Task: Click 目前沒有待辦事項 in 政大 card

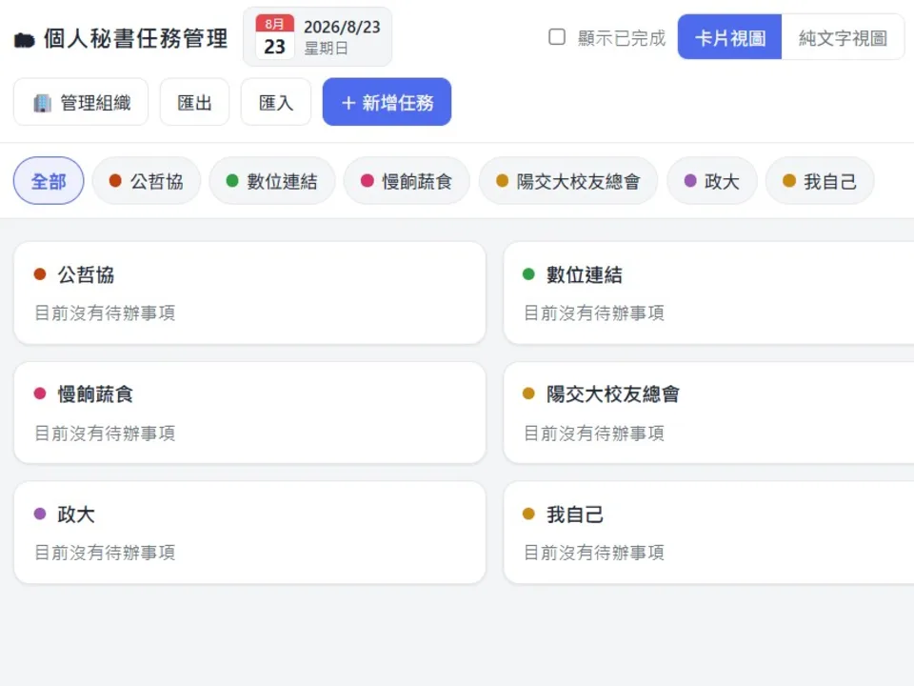Action: pyautogui.click(x=106, y=553)
